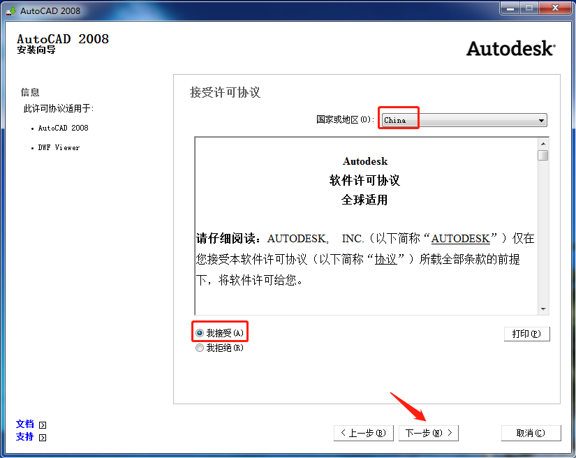Click the arrow icon next to 支持

click(41, 437)
